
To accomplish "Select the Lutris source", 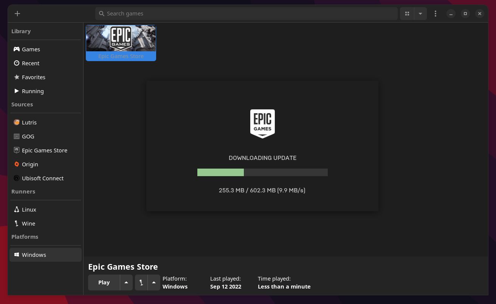I will 29,122.
